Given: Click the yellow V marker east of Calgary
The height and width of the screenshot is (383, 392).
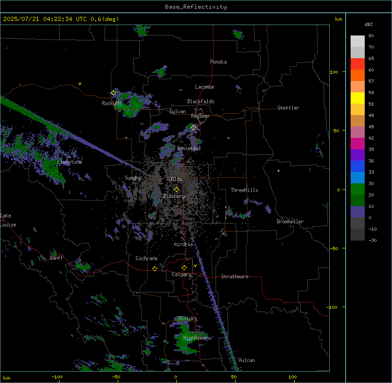Looking at the screenshot, I should [195, 266].
